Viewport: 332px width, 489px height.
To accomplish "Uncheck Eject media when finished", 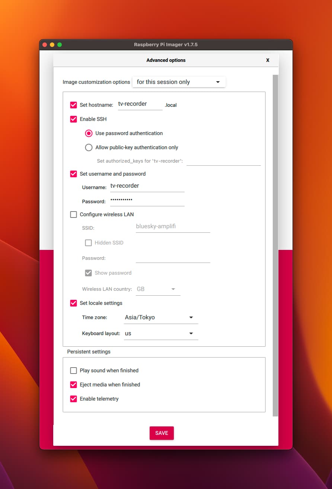I will coord(74,385).
